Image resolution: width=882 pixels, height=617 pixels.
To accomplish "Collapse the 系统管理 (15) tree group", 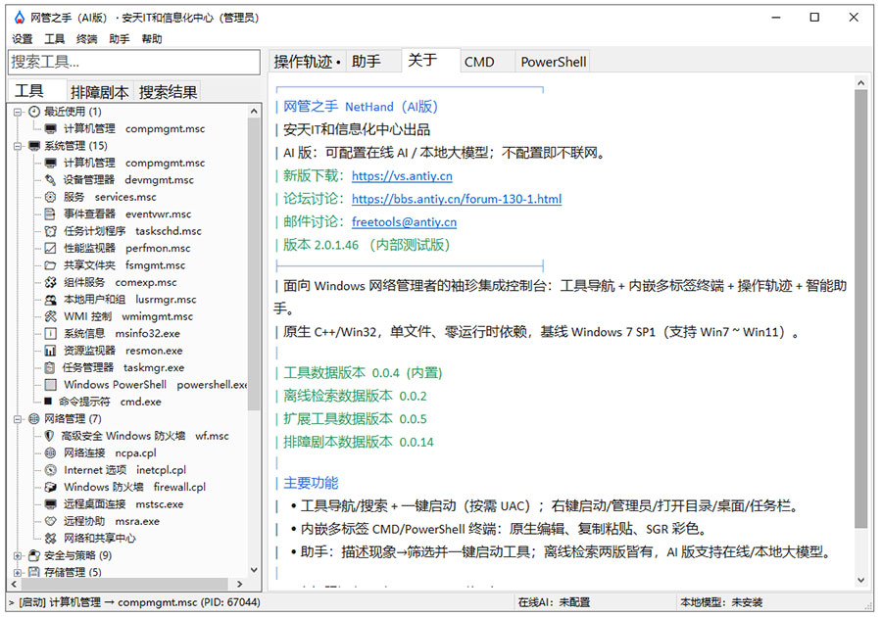I will (x=18, y=146).
